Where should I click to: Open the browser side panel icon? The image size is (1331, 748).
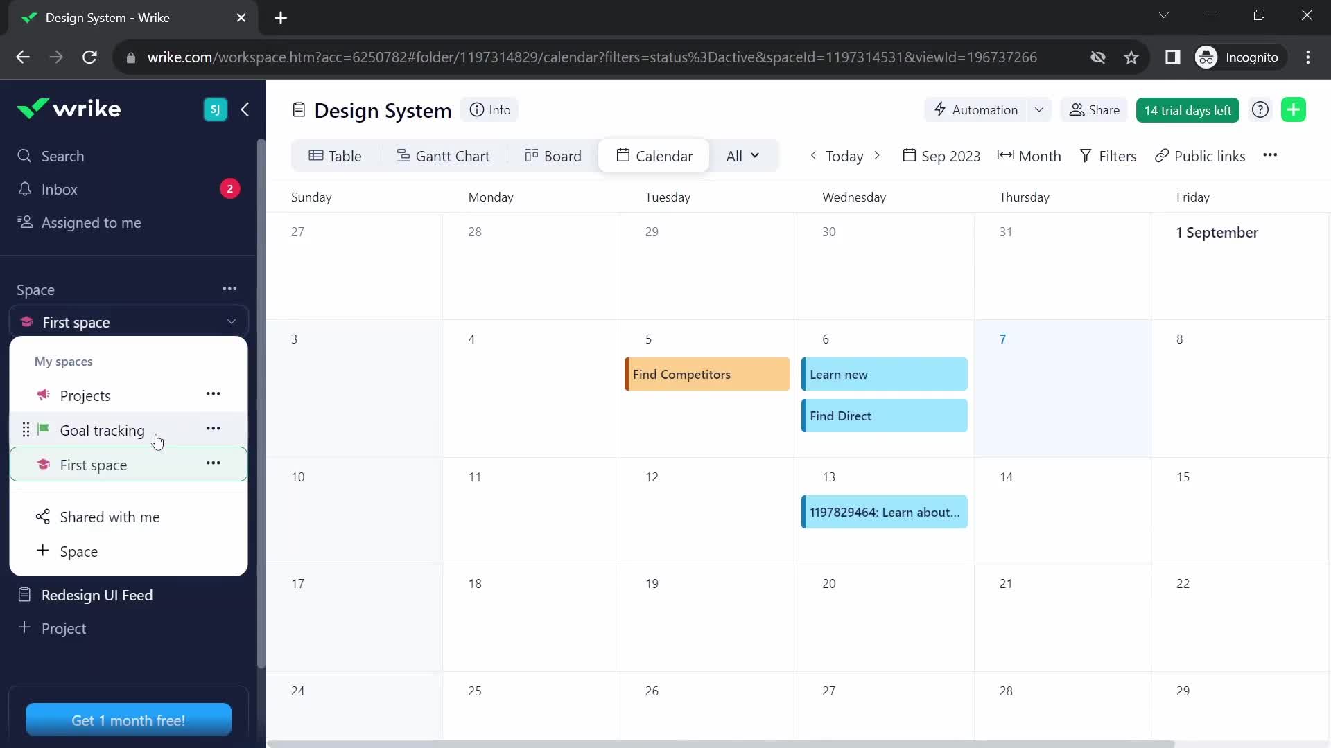[1172, 57]
